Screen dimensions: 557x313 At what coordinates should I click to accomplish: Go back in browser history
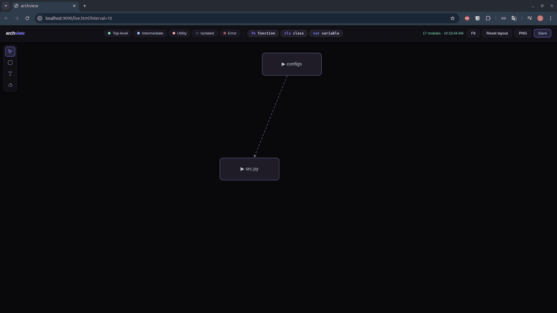click(6, 18)
